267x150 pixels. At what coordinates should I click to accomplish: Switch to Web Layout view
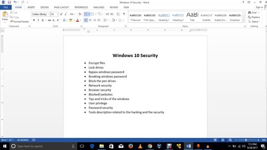tap(230, 140)
